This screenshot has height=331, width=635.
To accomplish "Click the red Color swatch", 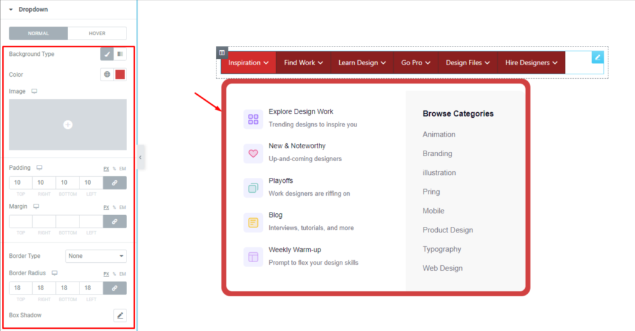I will coord(120,74).
